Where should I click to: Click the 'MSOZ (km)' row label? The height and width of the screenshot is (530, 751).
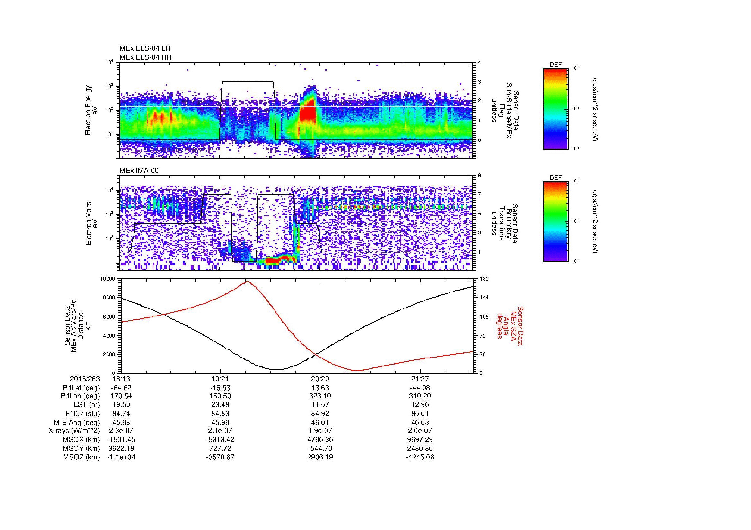pyautogui.click(x=81, y=458)
